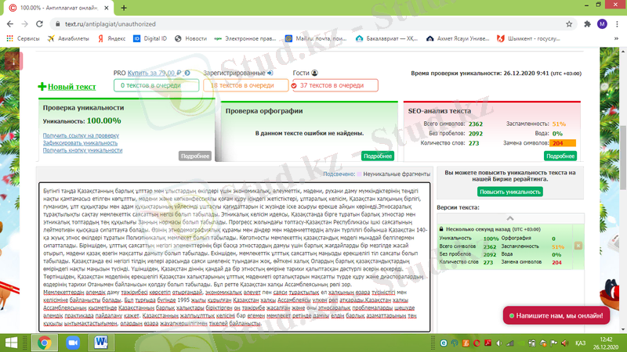Open the Mail.ru почта bookmark
The image size is (627, 352).
point(316,38)
